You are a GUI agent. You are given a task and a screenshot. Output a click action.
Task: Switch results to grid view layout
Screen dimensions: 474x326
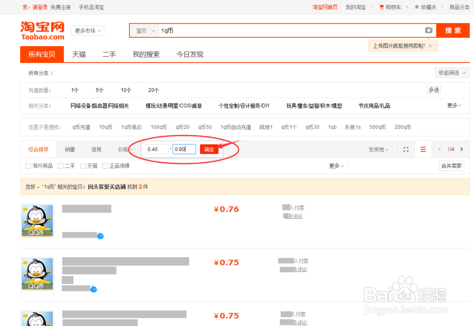click(406, 149)
